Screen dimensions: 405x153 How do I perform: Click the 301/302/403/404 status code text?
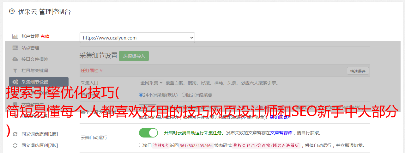coord(196,146)
